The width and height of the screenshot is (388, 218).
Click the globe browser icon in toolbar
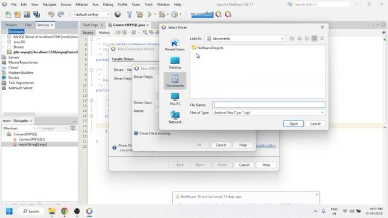point(118,15)
